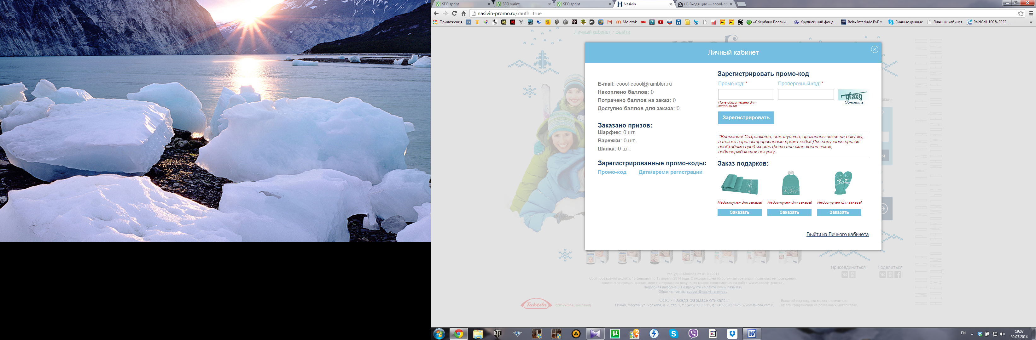This screenshot has height=340, width=1036.
Task: Click the e-mail text coool-coool@rambler.ru
Action: point(644,84)
